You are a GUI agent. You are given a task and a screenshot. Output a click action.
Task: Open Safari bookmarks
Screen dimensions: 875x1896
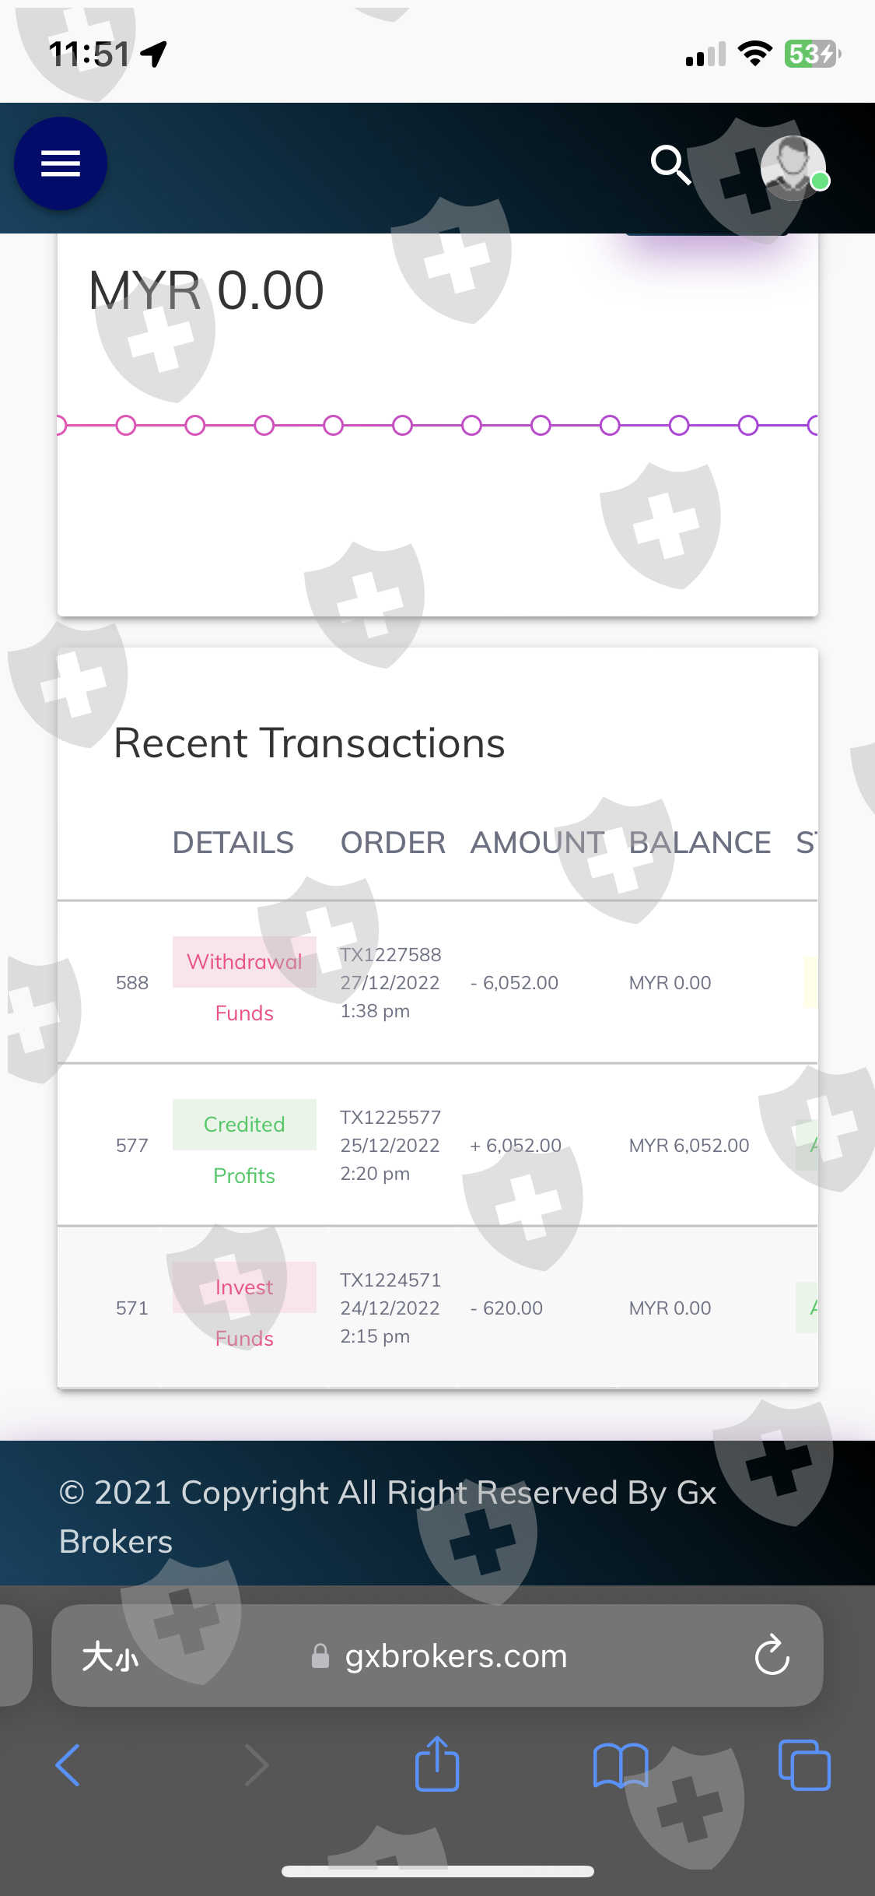pos(620,1764)
